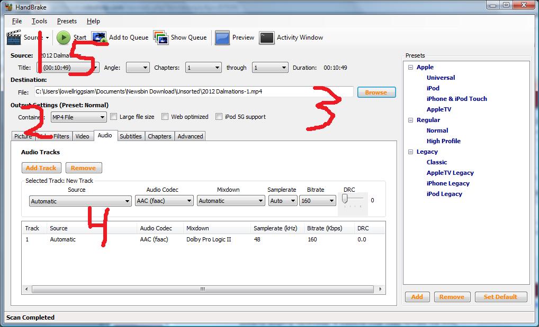Switch to the Chapters tab

[159, 136]
